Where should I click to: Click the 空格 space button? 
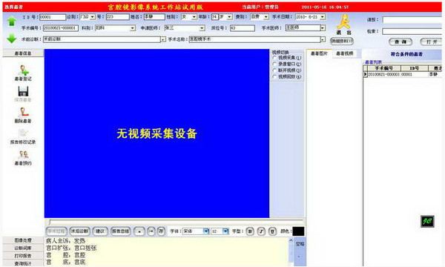click(300, 244)
